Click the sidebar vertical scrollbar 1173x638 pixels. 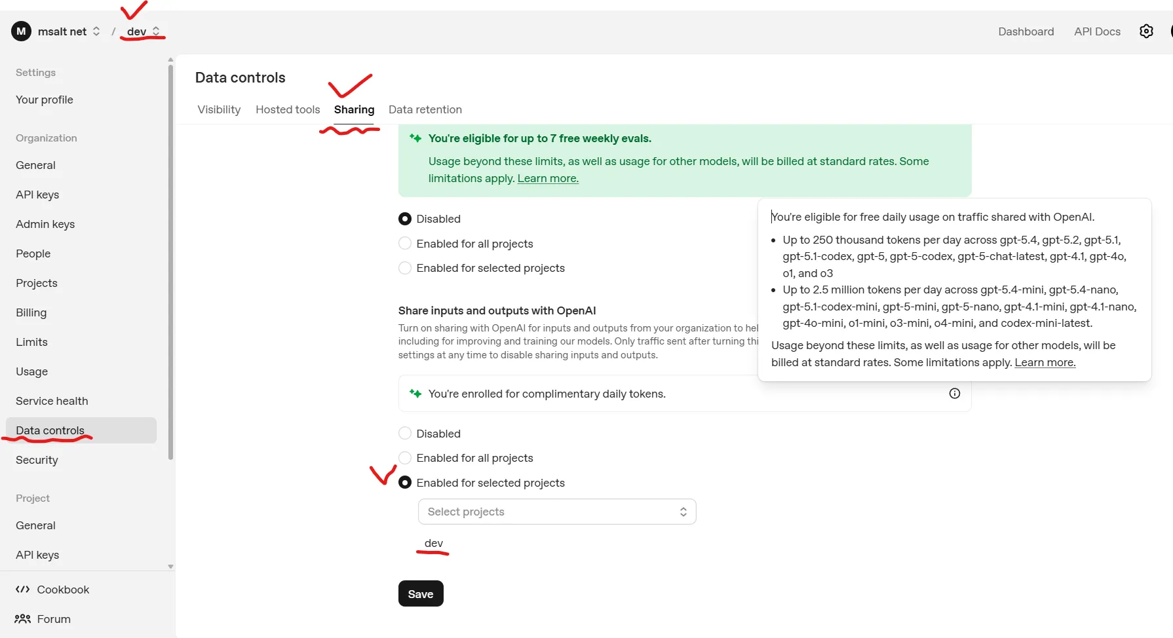(x=171, y=262)
